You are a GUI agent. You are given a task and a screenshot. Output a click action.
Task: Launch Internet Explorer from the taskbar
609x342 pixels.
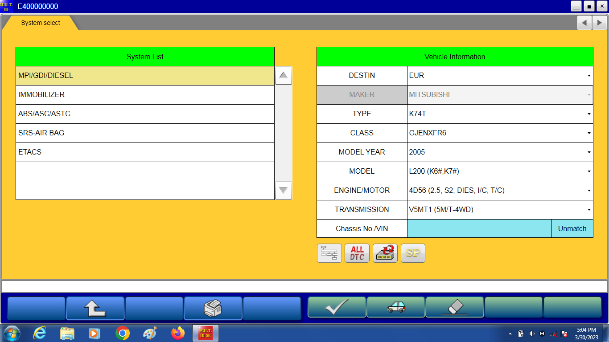click(x=40, y=333)
